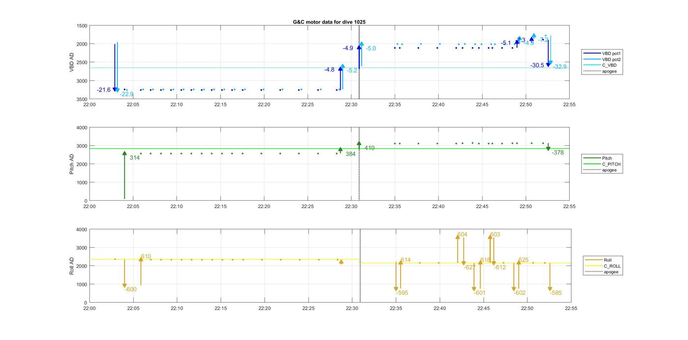
Task: Click the 'Pitch AD' y-axis label
Action: click(x=72, y=164)
